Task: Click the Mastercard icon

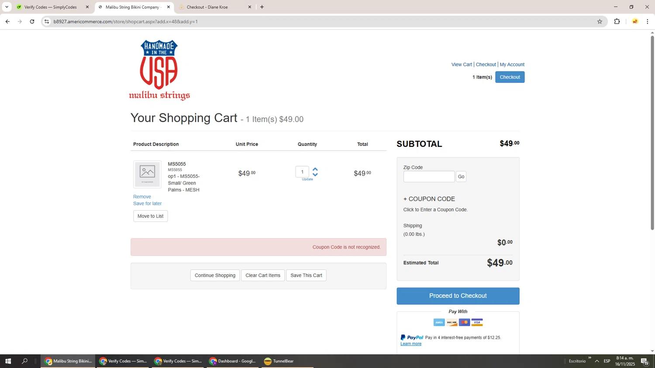Action: (464, 323)
